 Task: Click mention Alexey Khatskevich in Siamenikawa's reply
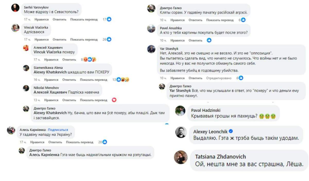tap(50, 72)
